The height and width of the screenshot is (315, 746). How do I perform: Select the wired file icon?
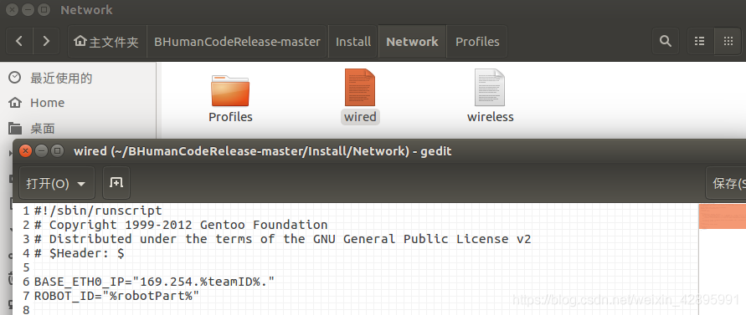360,88
